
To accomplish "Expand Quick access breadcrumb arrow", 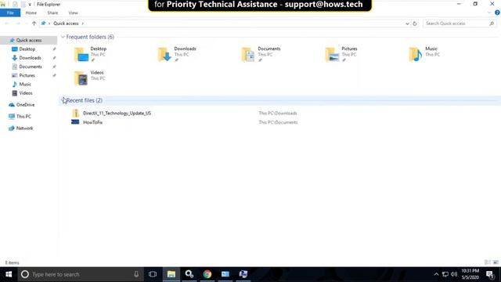I will [x=83, y=23].
